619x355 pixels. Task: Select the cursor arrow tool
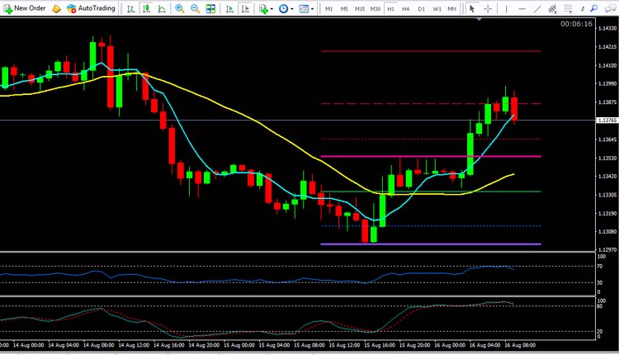pos(472,8)
